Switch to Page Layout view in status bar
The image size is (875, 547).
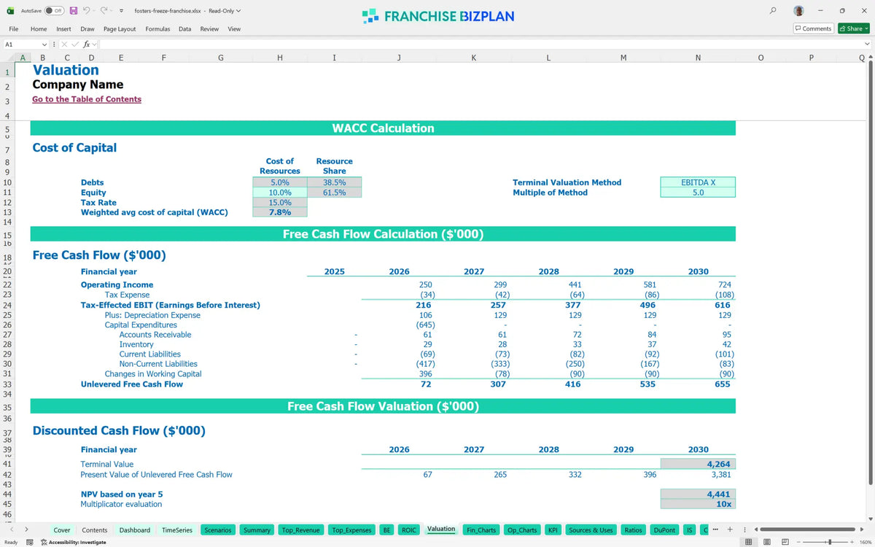point(766,542)
